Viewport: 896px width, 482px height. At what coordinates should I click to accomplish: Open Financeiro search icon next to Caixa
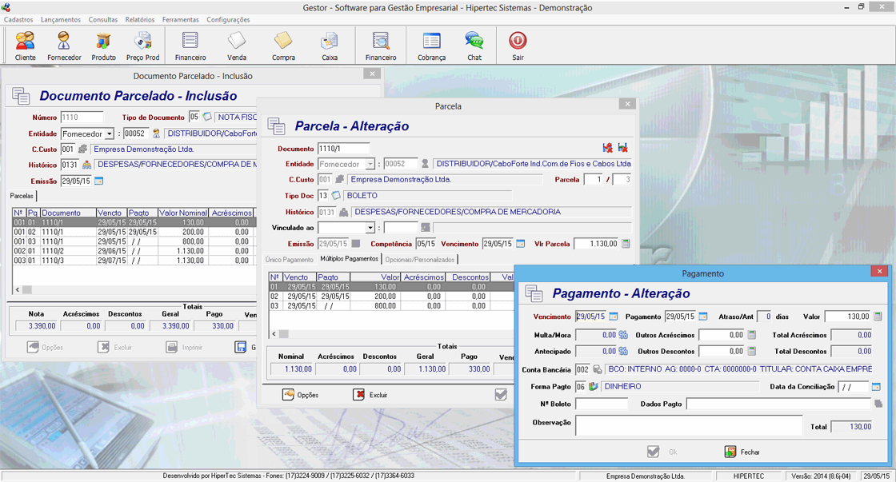coord(381,46)
